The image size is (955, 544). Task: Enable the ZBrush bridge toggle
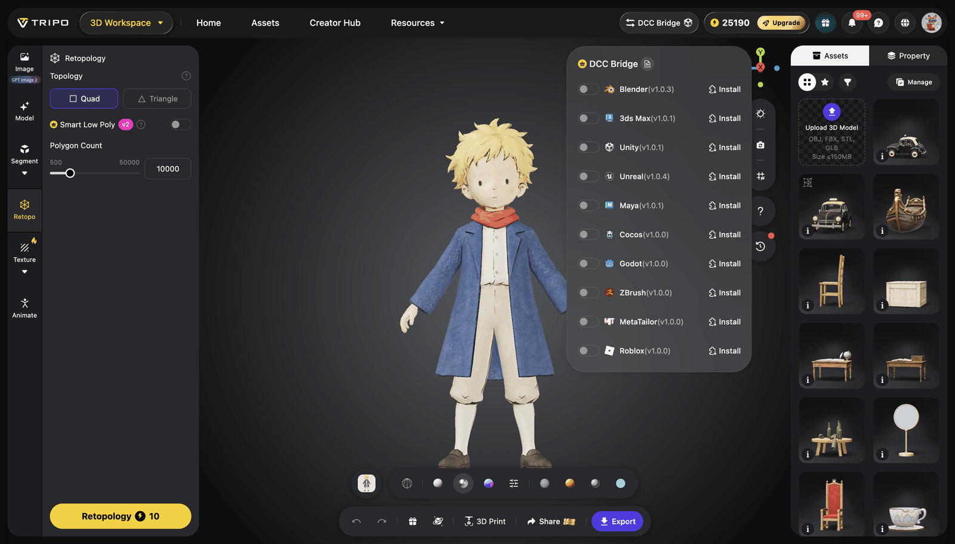(589, 293)
